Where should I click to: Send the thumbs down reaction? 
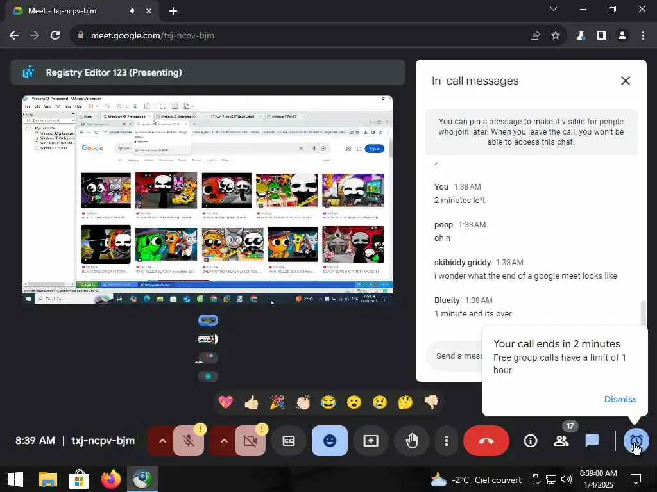pyautogui.click(x=431, y=402)
